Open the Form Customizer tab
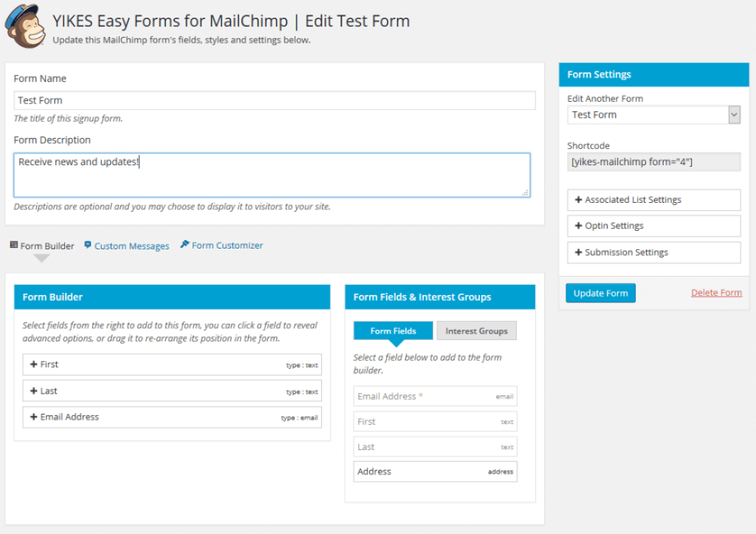This screenshot has width=756, height=534. pyautogui.click(x=221, y=245)
